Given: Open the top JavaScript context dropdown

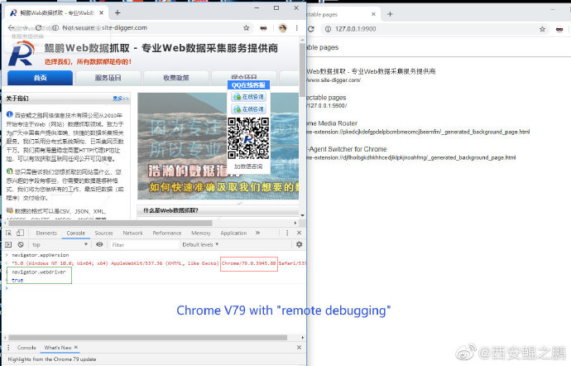Looking at the screenshot, I should tap(60, 244).
